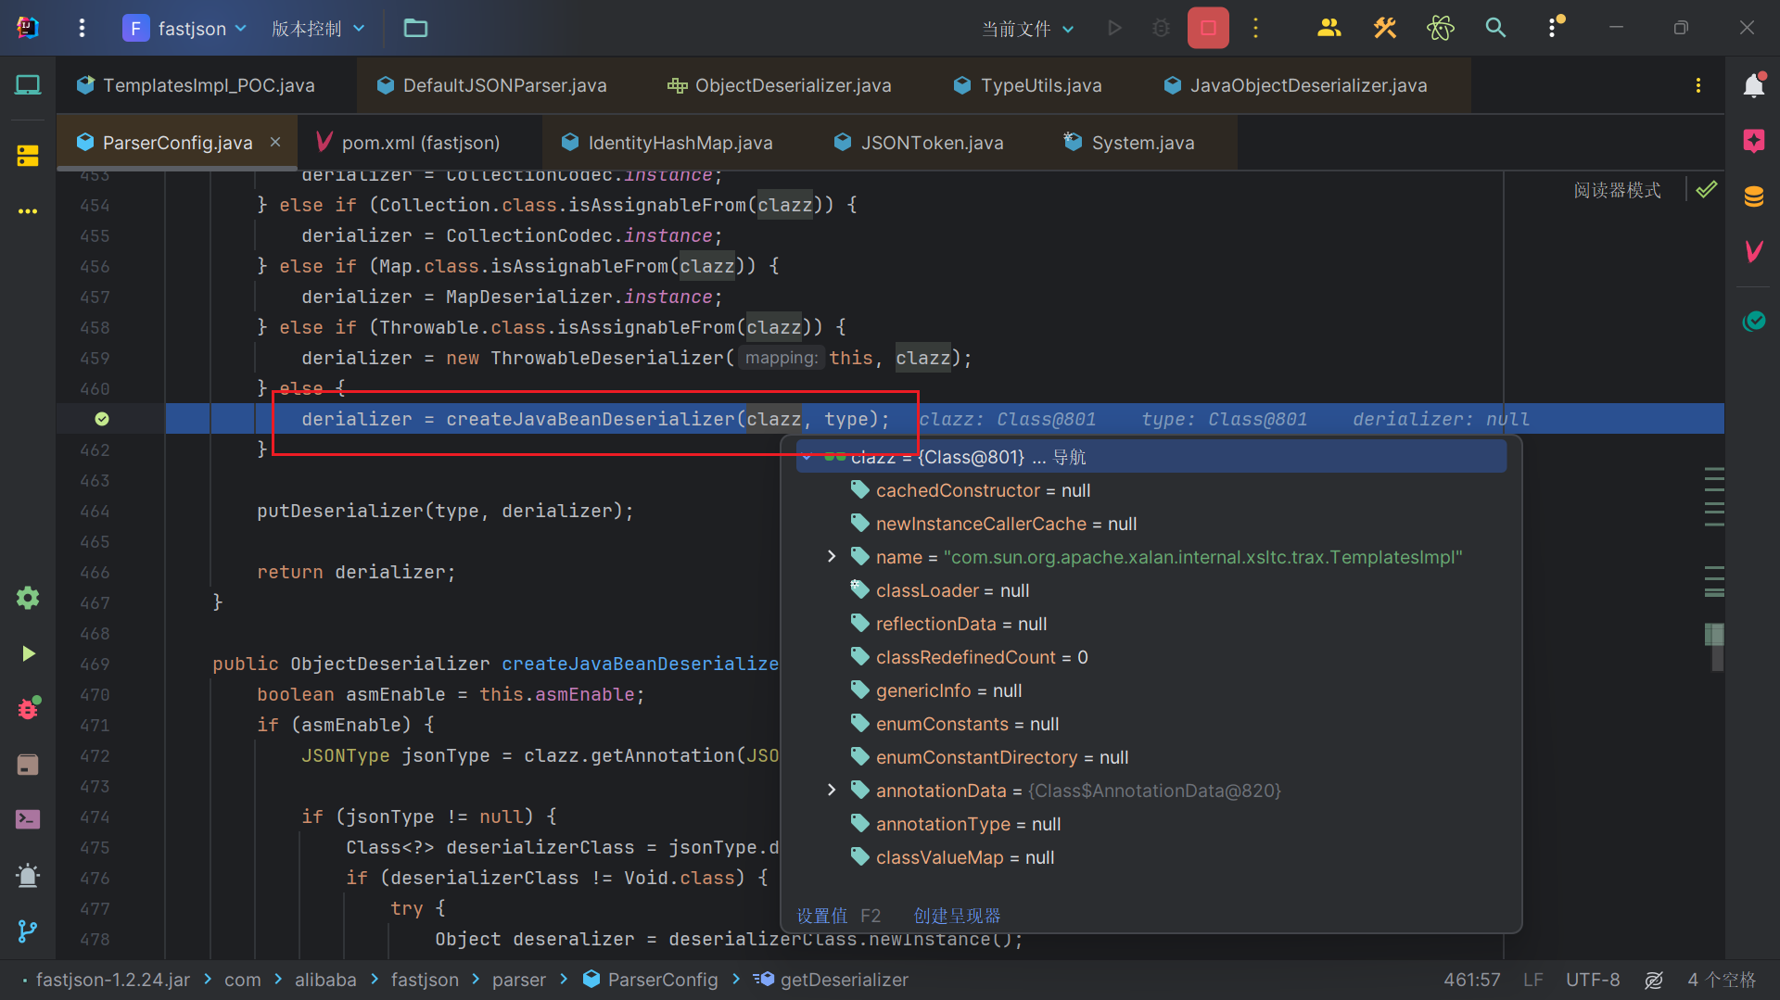Change LF line separator

(1533, 980)
